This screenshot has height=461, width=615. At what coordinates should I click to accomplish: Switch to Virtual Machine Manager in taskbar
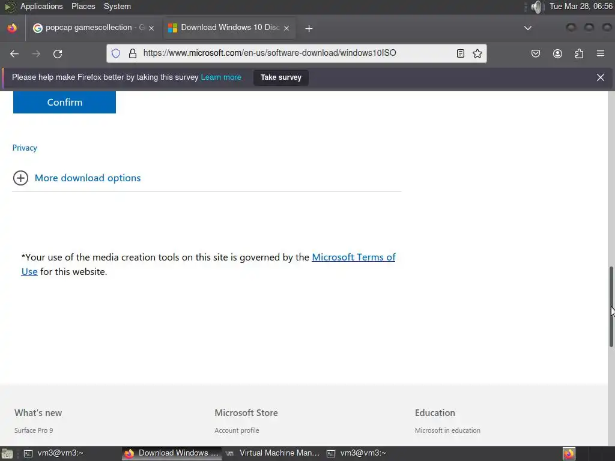[x=273, y=454]
